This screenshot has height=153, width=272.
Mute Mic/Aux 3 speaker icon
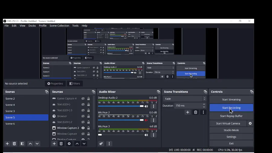tap(146, 135)
